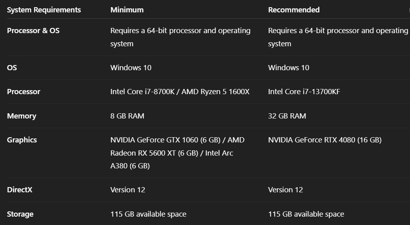Select the Recommended column header
Viewport: 410px width, 225px height.
coord(294,10)
